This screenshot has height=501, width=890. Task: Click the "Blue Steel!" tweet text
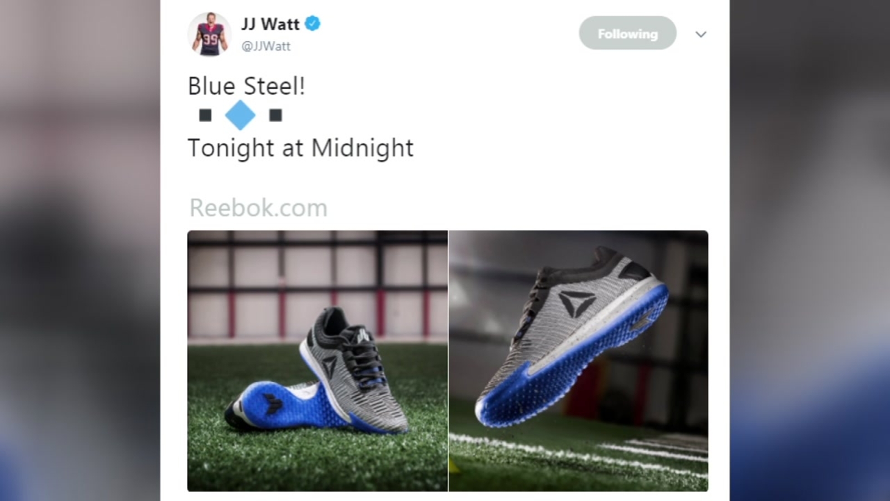coord(246,86)
